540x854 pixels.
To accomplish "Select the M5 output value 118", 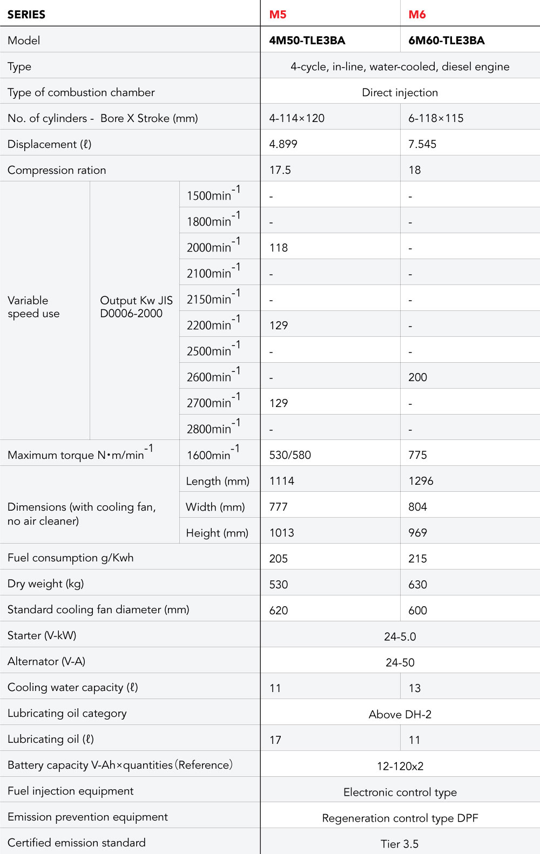I will click(279, 248).
